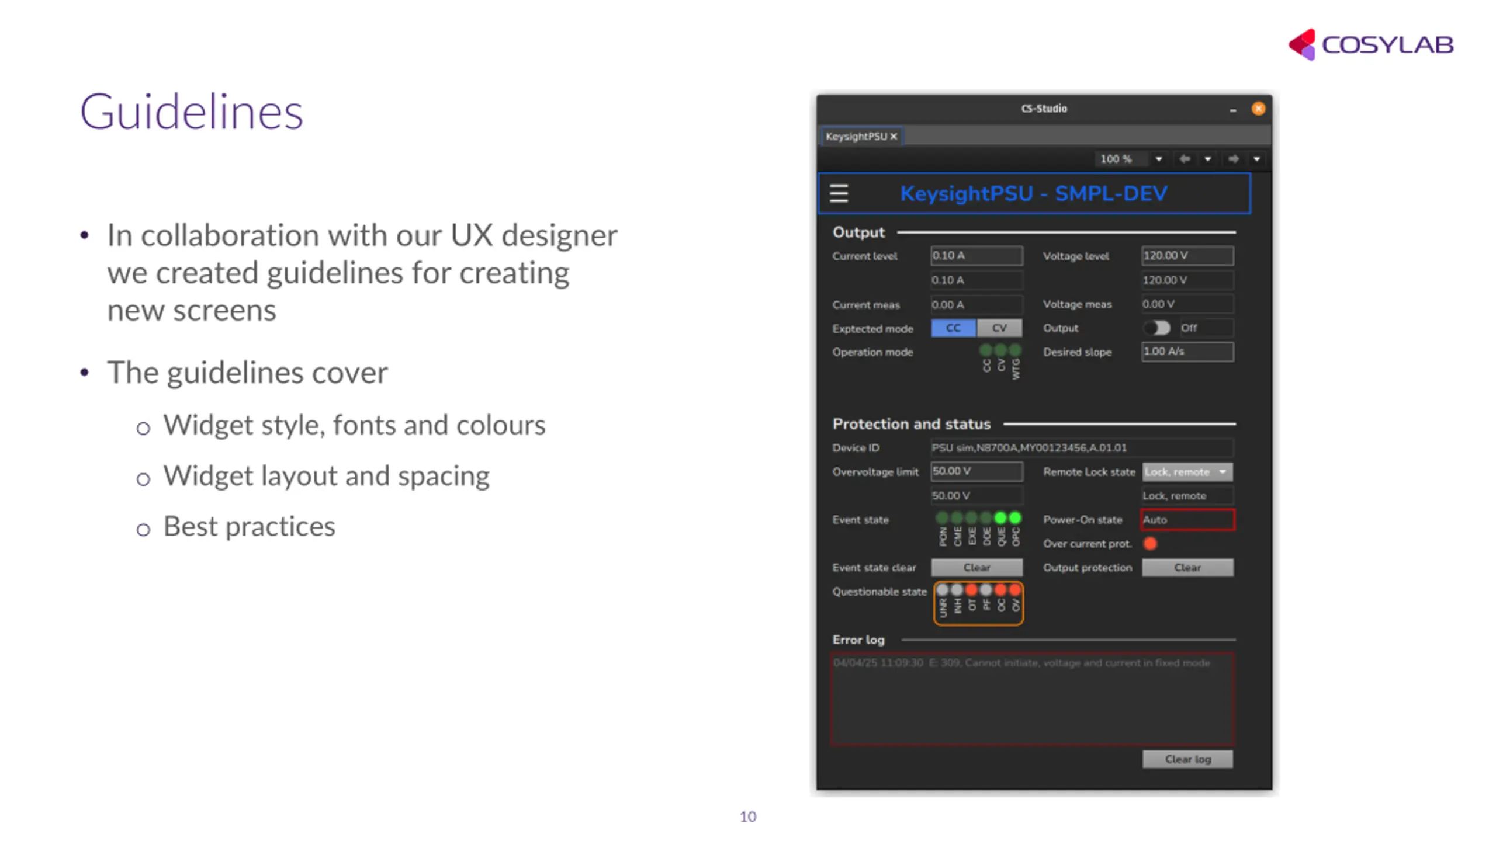Image resolution: width=1496 pixels, height=841 pixels.
Task: Click the EXE event state LED
Action: pos(971,518)
